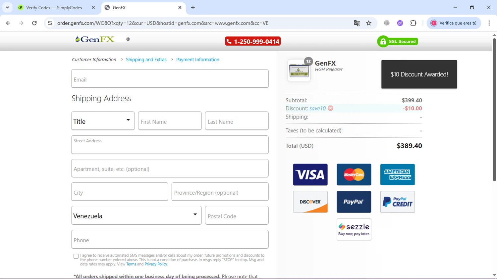Click the $10 Discount Awarded notification
The width and height of the screenshot is (497, 279).
[x=419, y=74]
